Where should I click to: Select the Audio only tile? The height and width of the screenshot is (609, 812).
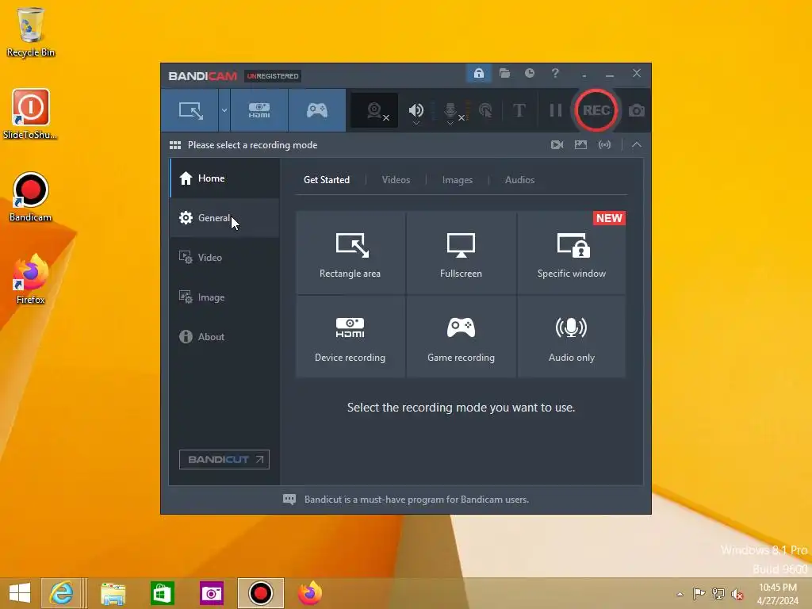(571, 336)
